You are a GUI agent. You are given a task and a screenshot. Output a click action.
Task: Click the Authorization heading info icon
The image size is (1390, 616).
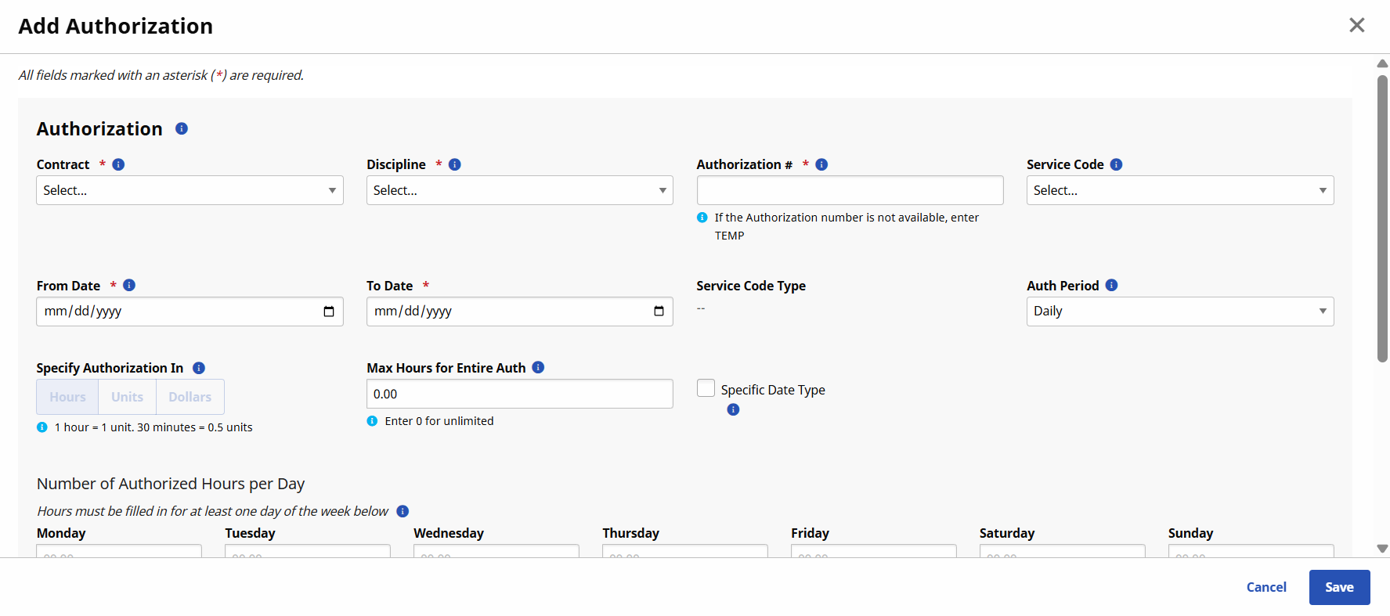pos(182,128)
